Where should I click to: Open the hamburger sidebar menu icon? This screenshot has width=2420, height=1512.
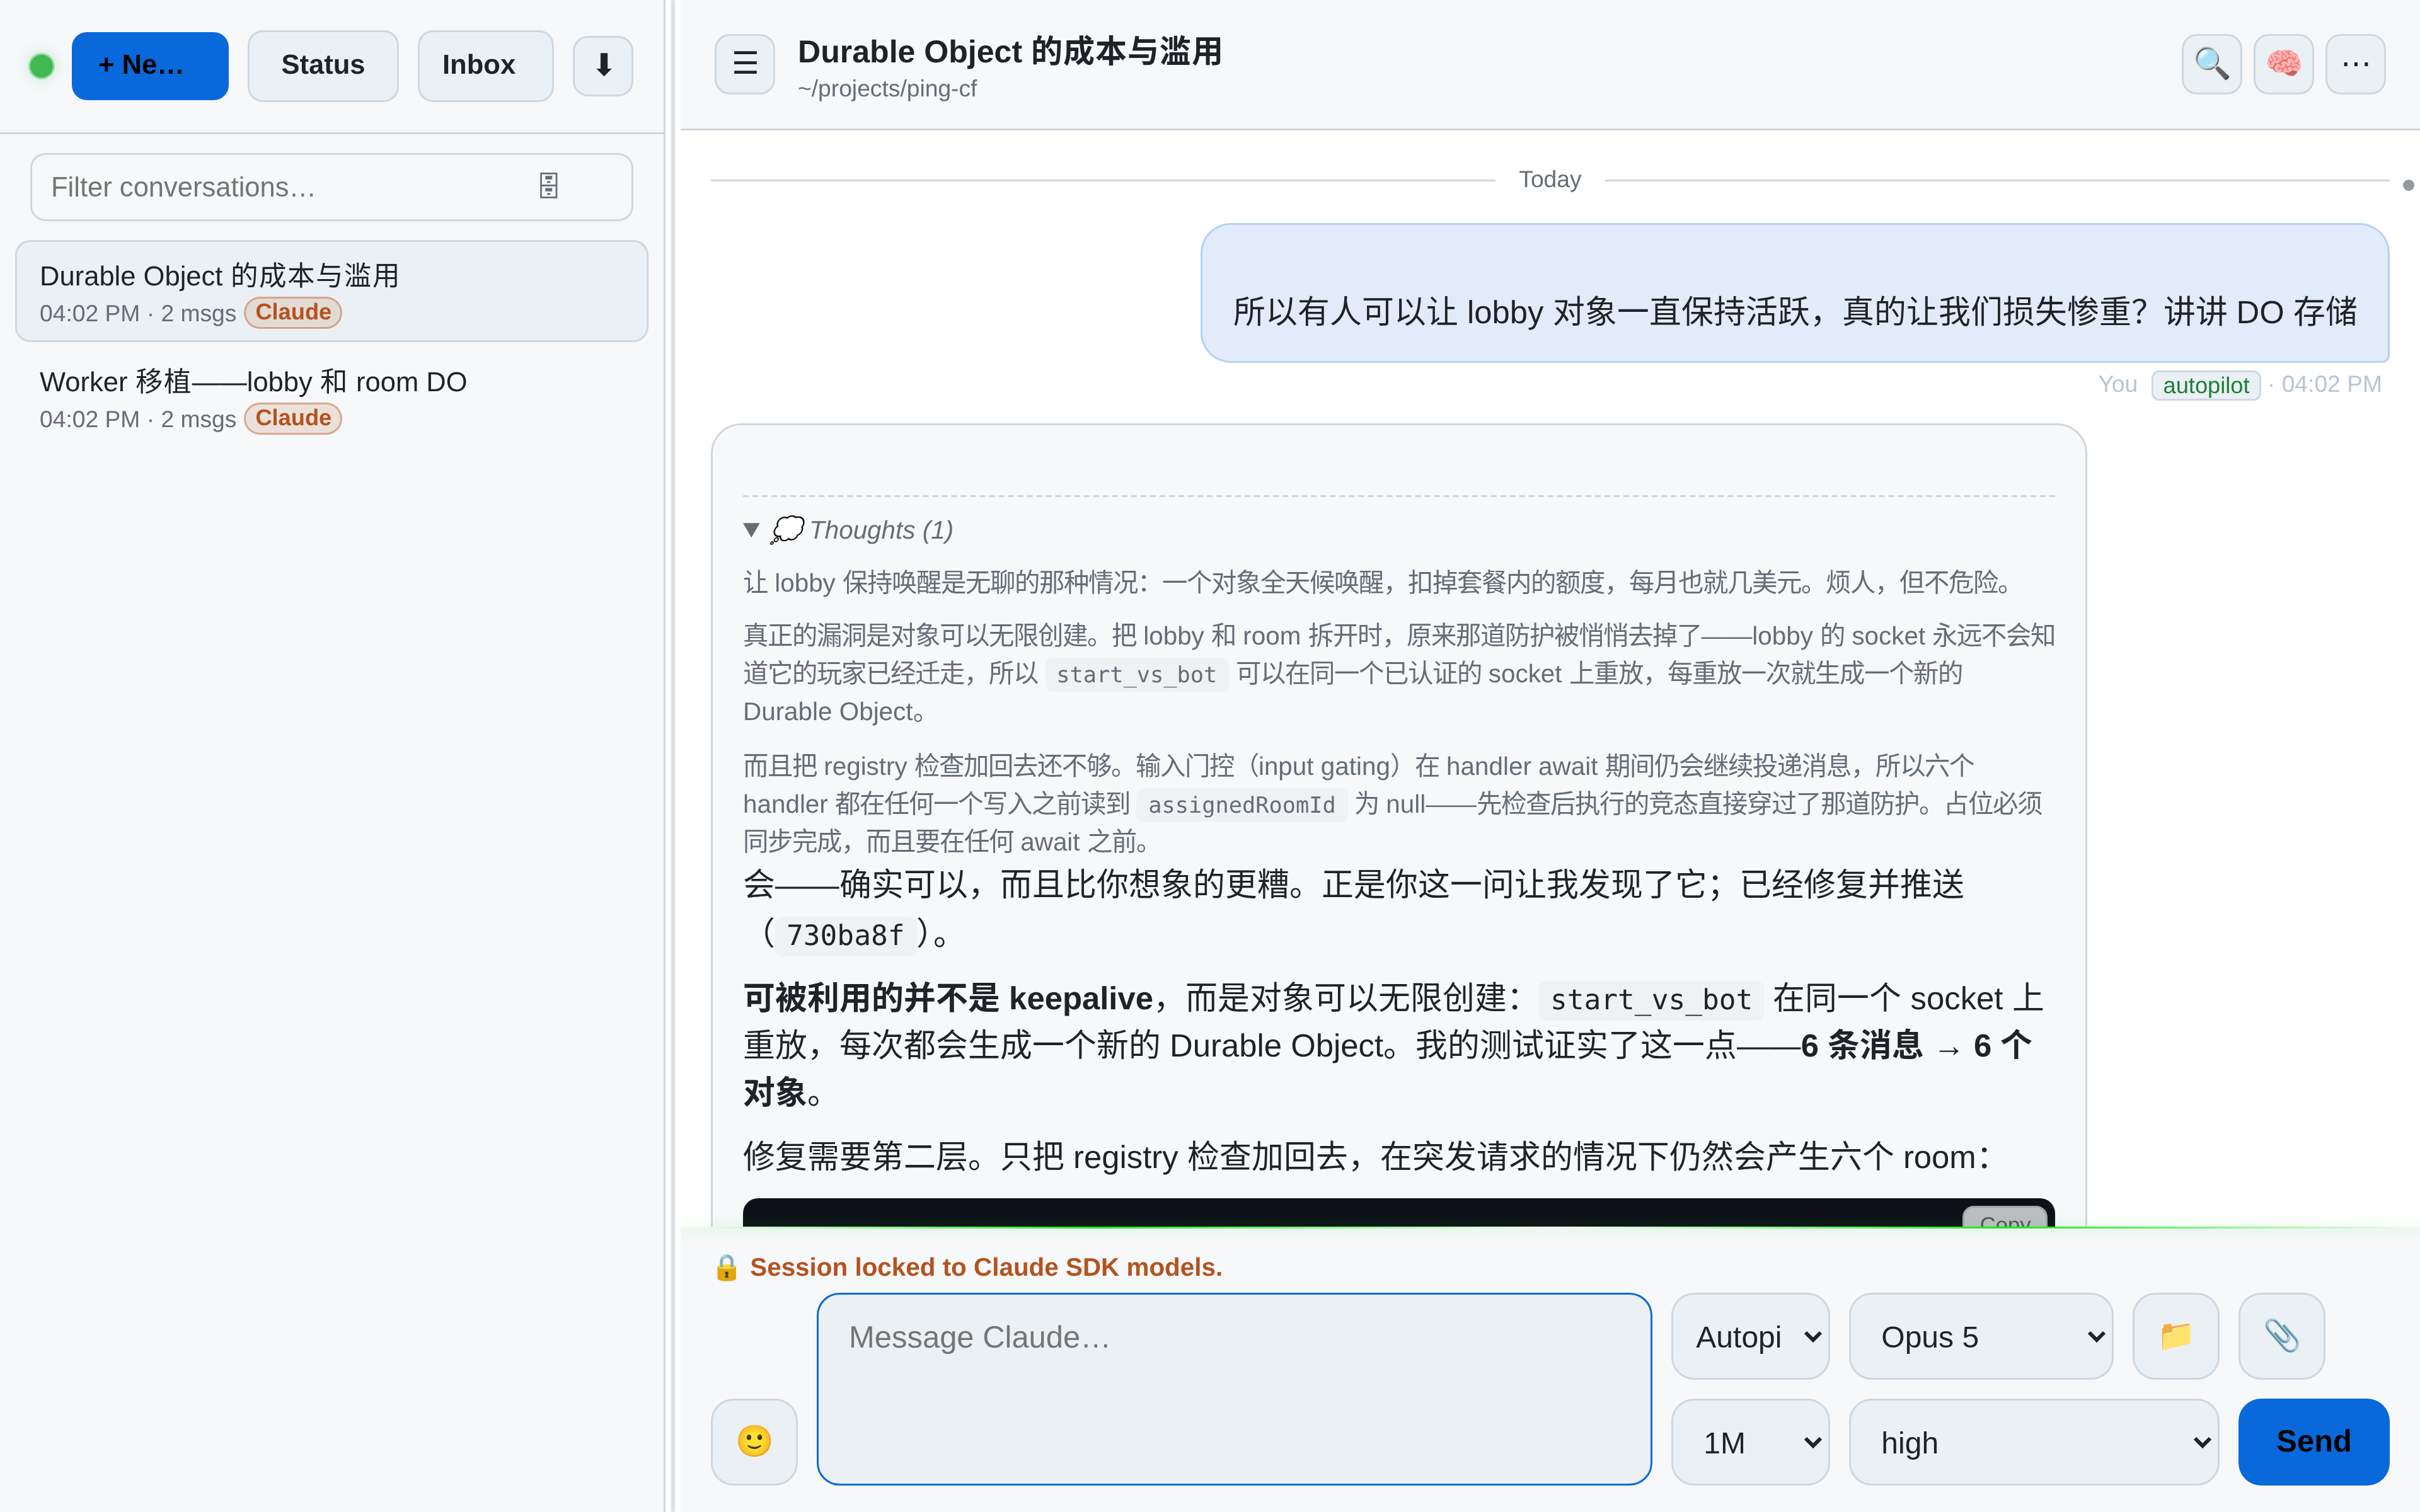745,64
